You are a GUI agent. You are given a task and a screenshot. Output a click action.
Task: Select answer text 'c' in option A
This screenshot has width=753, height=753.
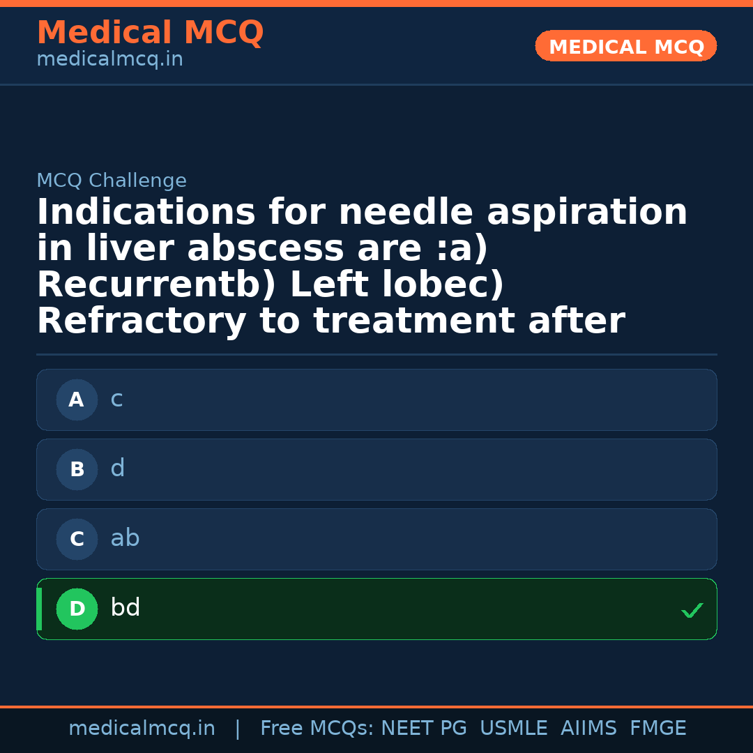116,400
